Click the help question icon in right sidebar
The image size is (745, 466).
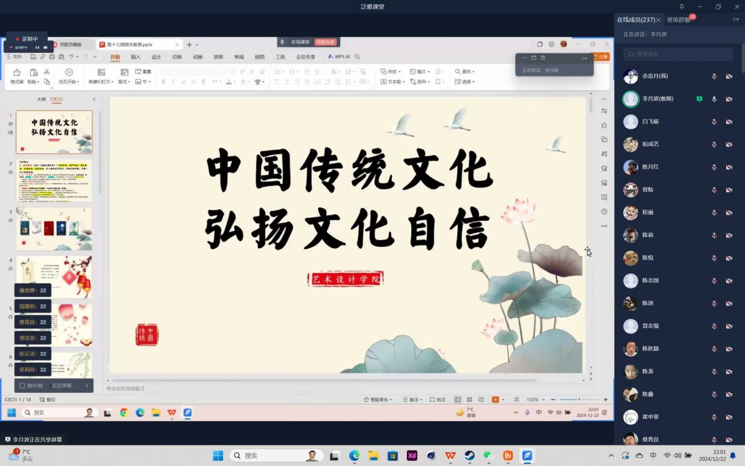click(x=604, y=212)
